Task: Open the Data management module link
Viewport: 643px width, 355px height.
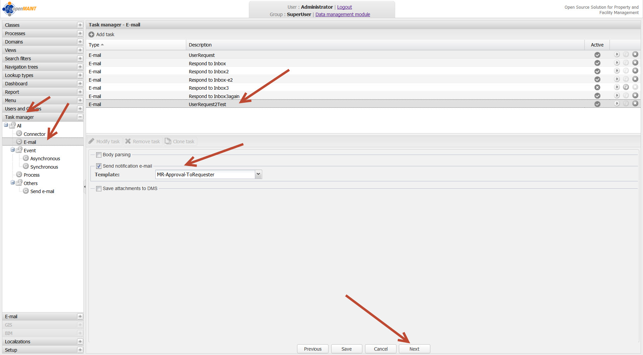Action: [343, 14]
